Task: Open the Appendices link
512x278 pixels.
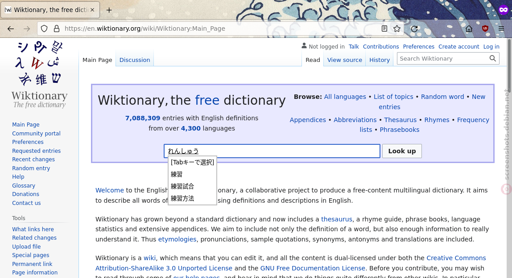Action: (x=308, y=120)
